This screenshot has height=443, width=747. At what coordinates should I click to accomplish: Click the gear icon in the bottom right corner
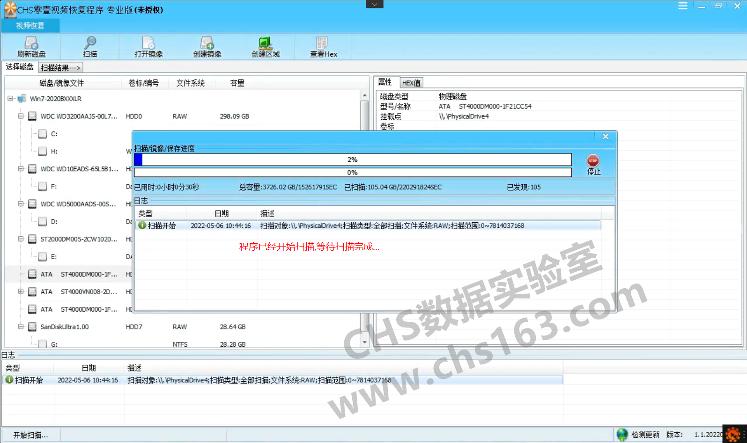(734, 434)
